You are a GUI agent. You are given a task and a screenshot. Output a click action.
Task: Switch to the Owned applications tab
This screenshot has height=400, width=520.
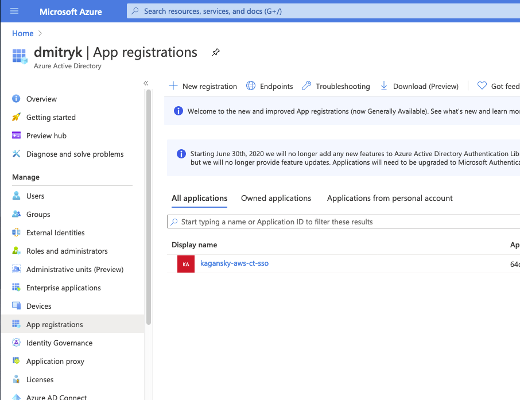coord(276,198)
